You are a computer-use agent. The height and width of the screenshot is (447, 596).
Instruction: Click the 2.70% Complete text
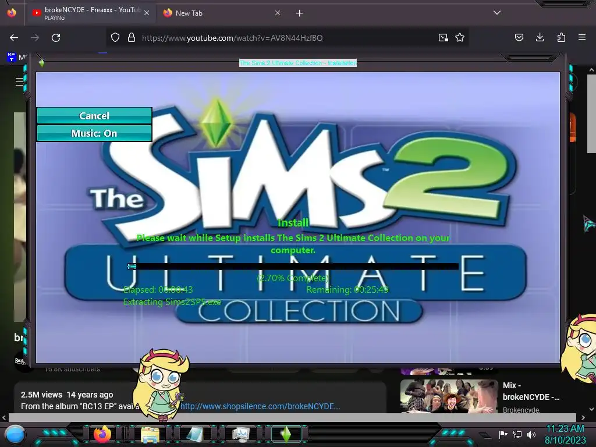(x=293, y=278)
